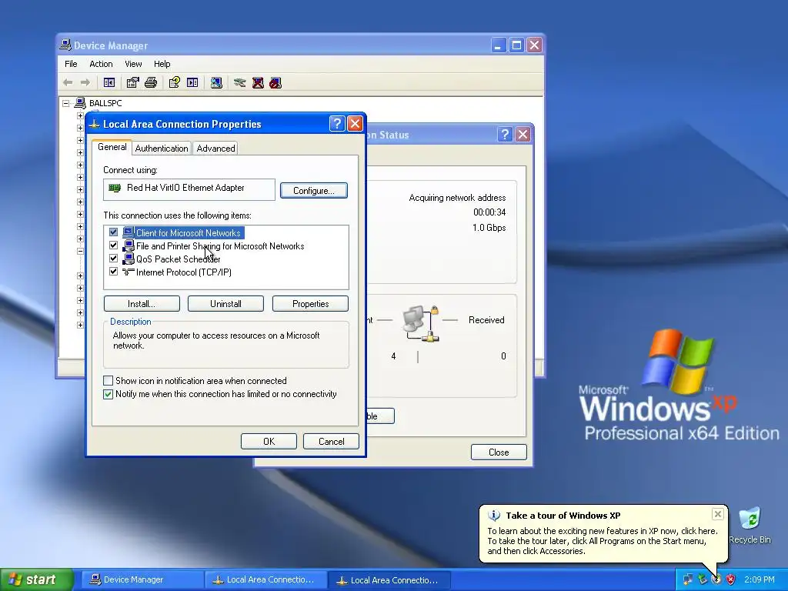Viewport: 788px width, 591px height.
Task: Confirm with the OK button
Action: click(x=269, y=441)
